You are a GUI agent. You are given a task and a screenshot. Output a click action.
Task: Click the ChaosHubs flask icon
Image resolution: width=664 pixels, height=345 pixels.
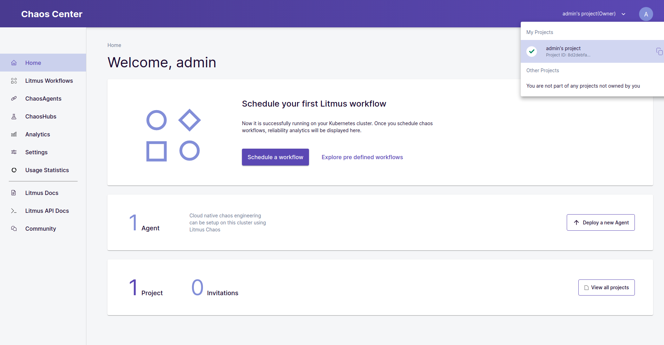coord(14,116)
